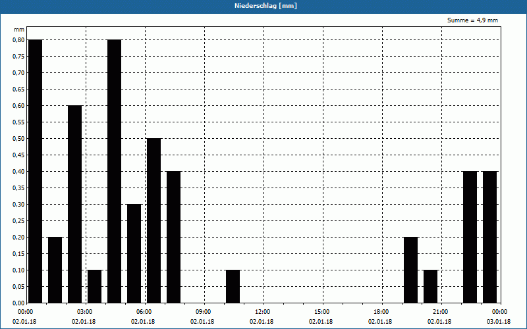The image size is (527, 329).
Task: Click the 06:00 time axis label
Action: pyautogui.click(x=144, y=312)
